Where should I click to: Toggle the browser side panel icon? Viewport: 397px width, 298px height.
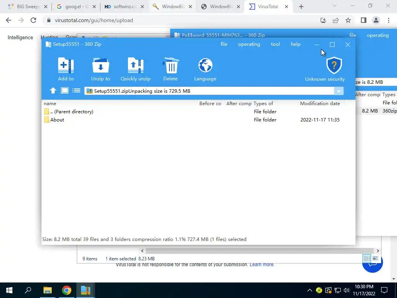(x=364, y=20)
